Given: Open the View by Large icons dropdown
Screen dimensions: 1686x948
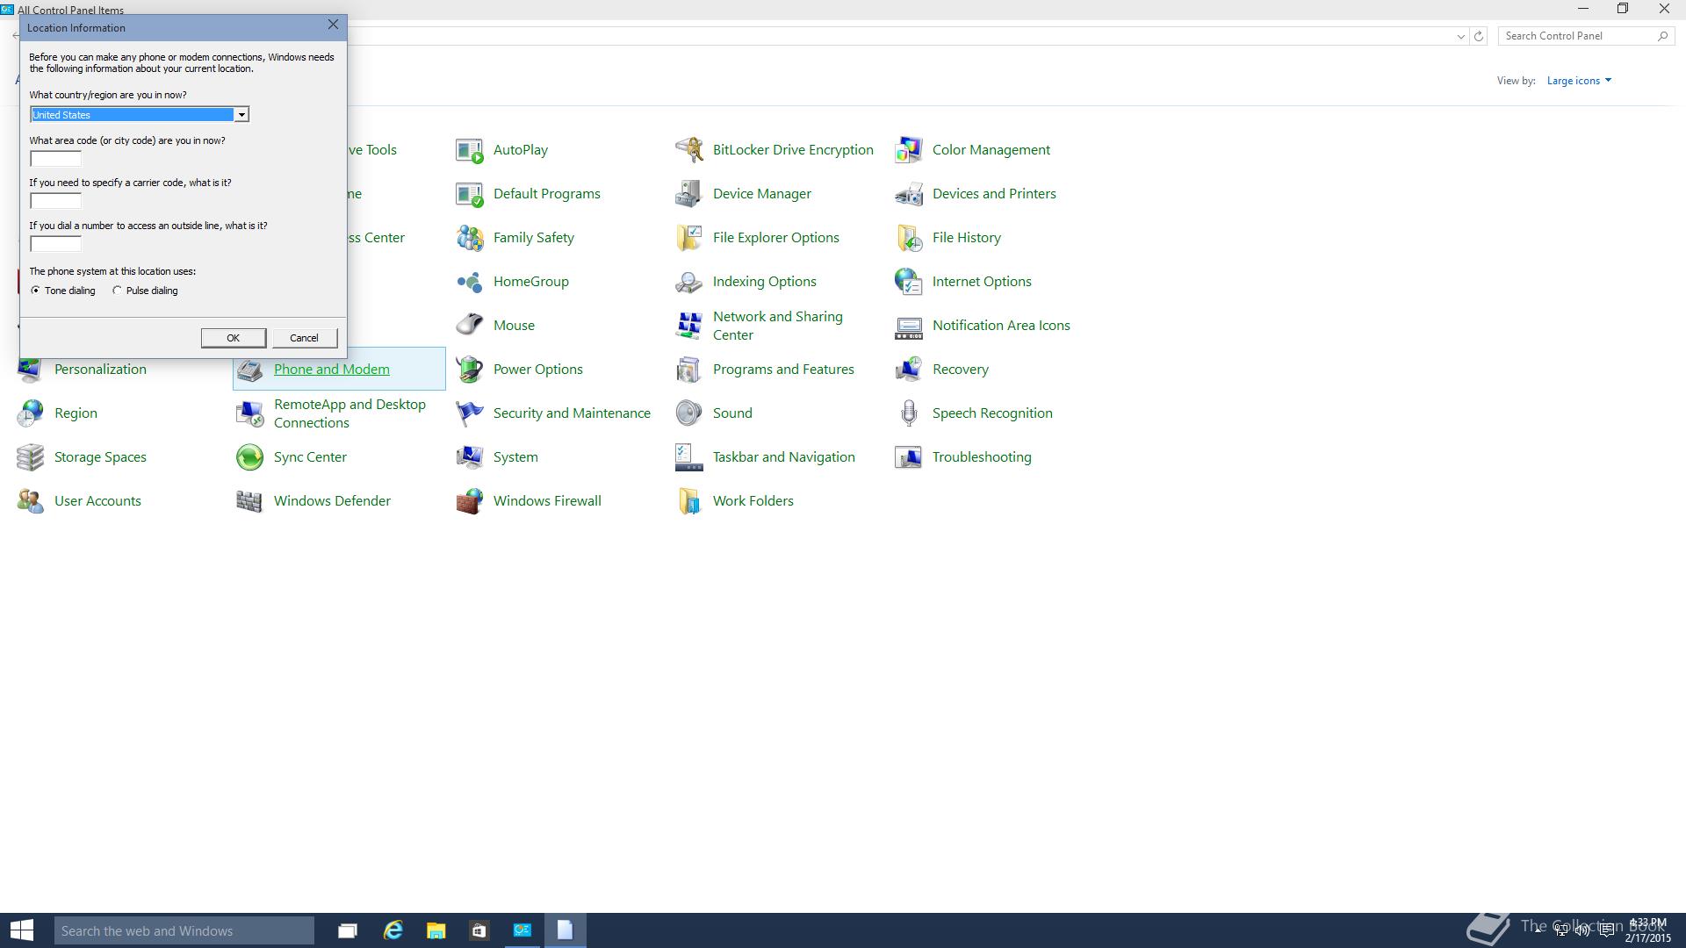Looking at the screenshot, I should 1579,81.
